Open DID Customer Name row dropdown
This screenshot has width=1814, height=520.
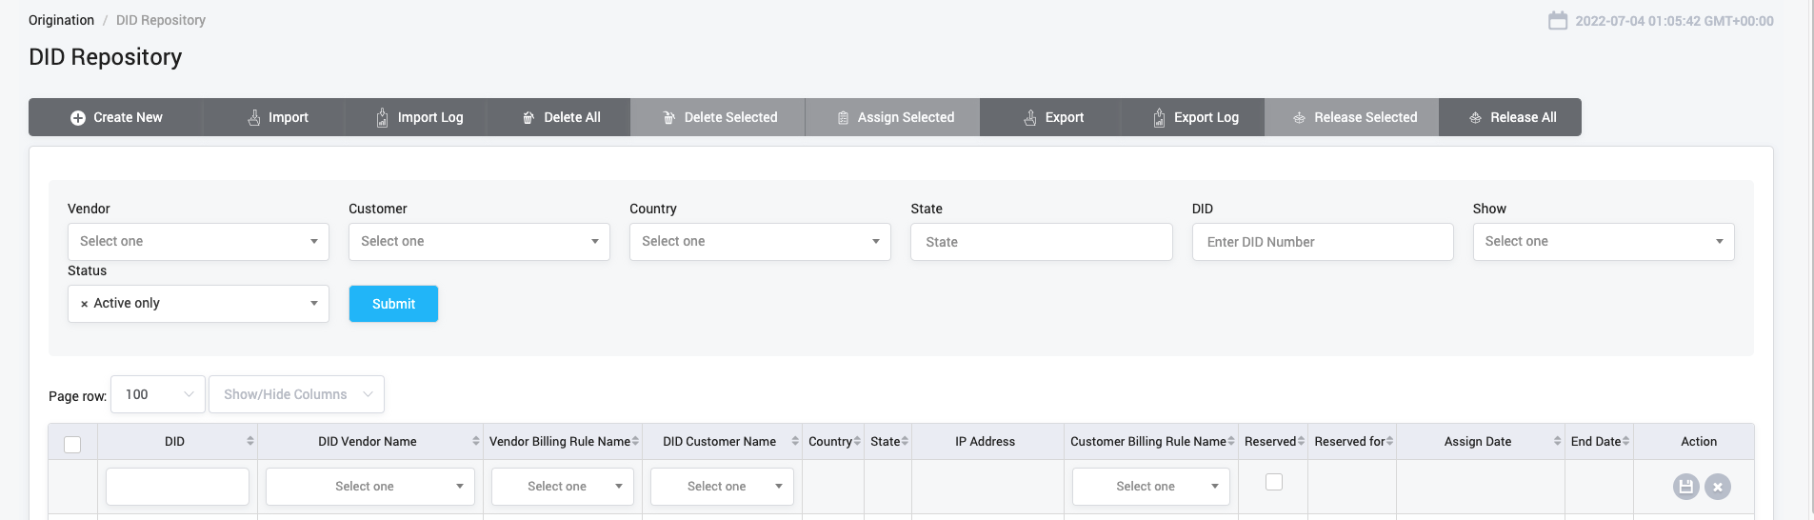click(x=722, y=487)
